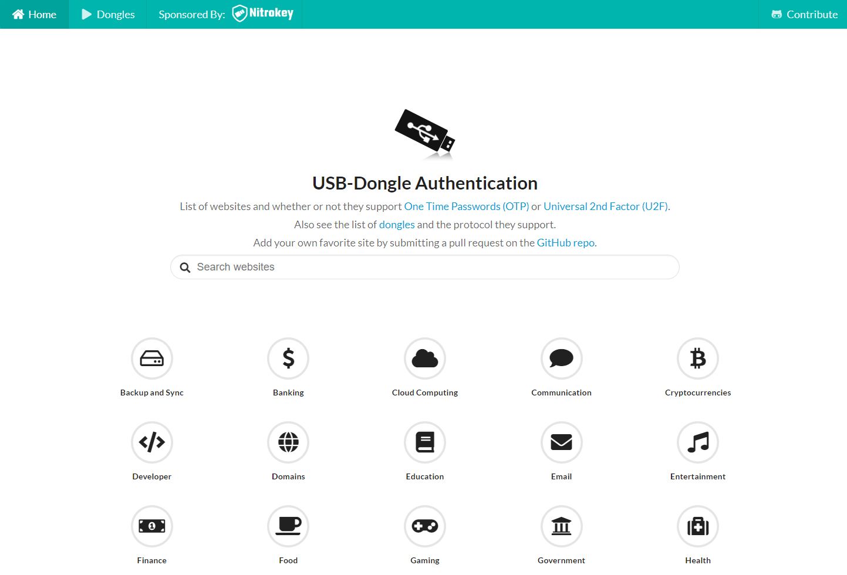847x575 pixels.
Task: Open the Universal 2nd Factor (U2F) link
Action: point(605,206)
